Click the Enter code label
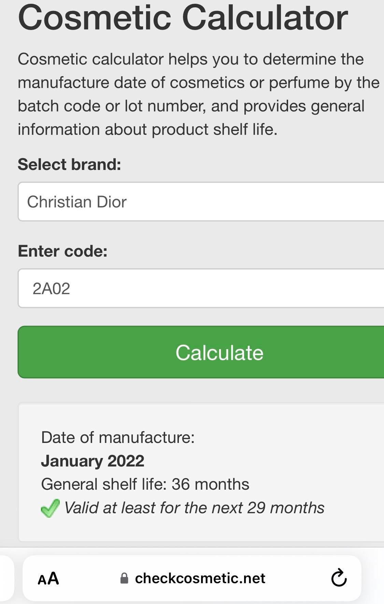This screenshot has width=384, height=604. (x=62, y=251)
